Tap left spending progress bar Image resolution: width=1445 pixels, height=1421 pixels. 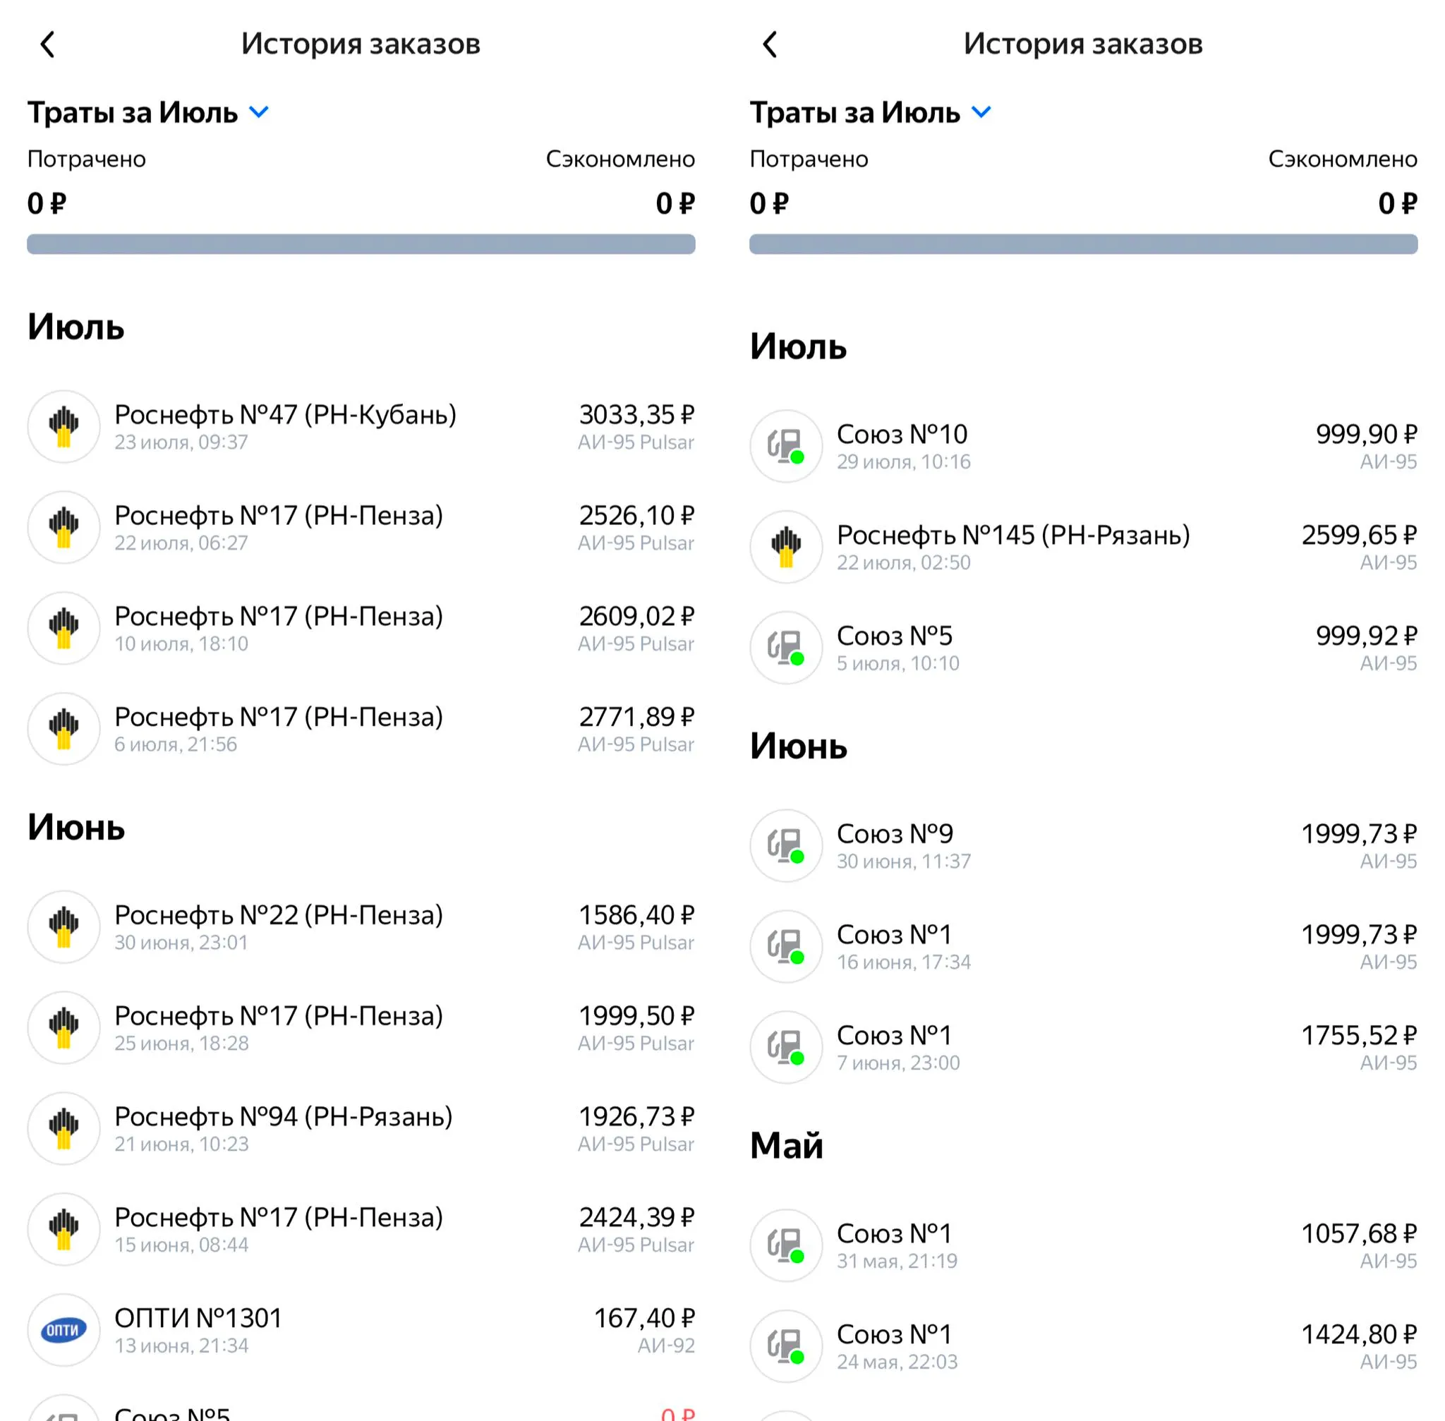[x=361, y=244]
